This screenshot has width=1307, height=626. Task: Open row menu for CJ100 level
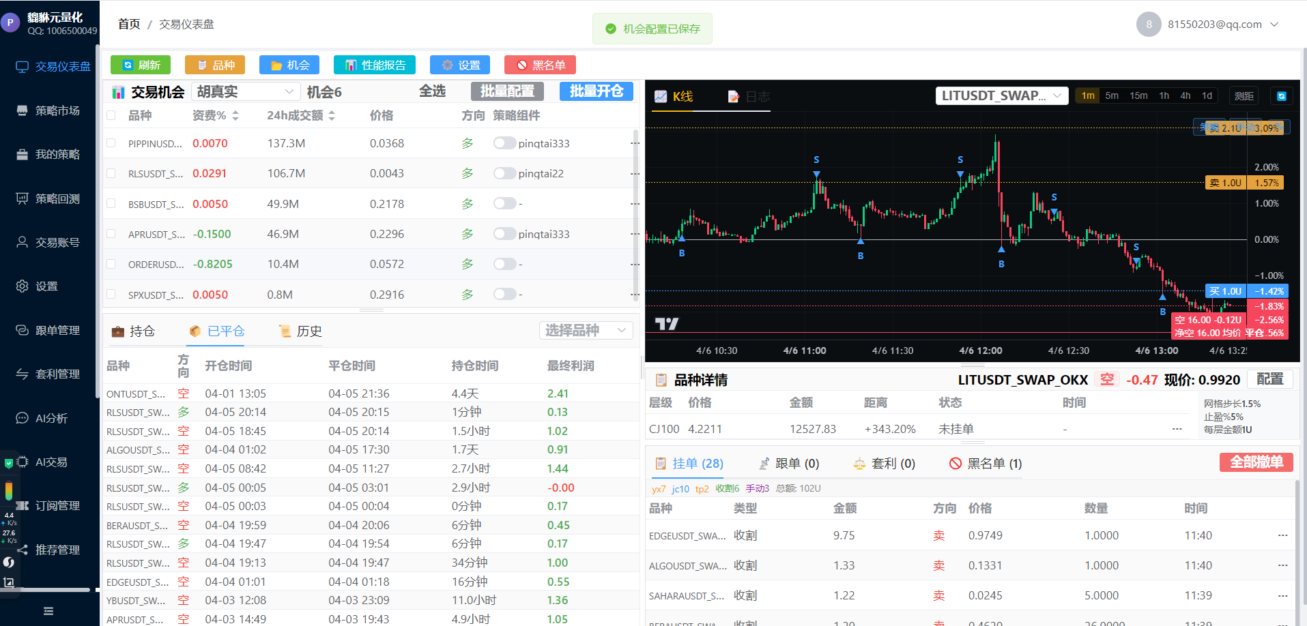point(1177,429)
